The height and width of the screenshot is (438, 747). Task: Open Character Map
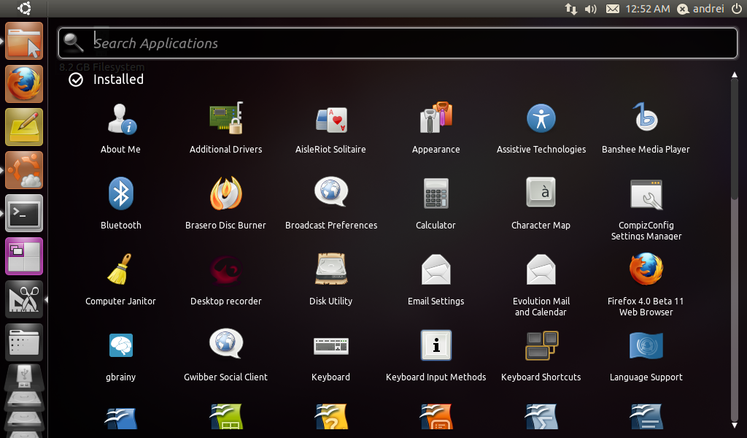click(x=541, y=204)
